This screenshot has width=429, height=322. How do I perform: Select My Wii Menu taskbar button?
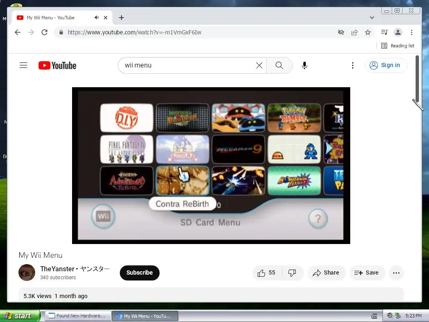coord(145,316)
